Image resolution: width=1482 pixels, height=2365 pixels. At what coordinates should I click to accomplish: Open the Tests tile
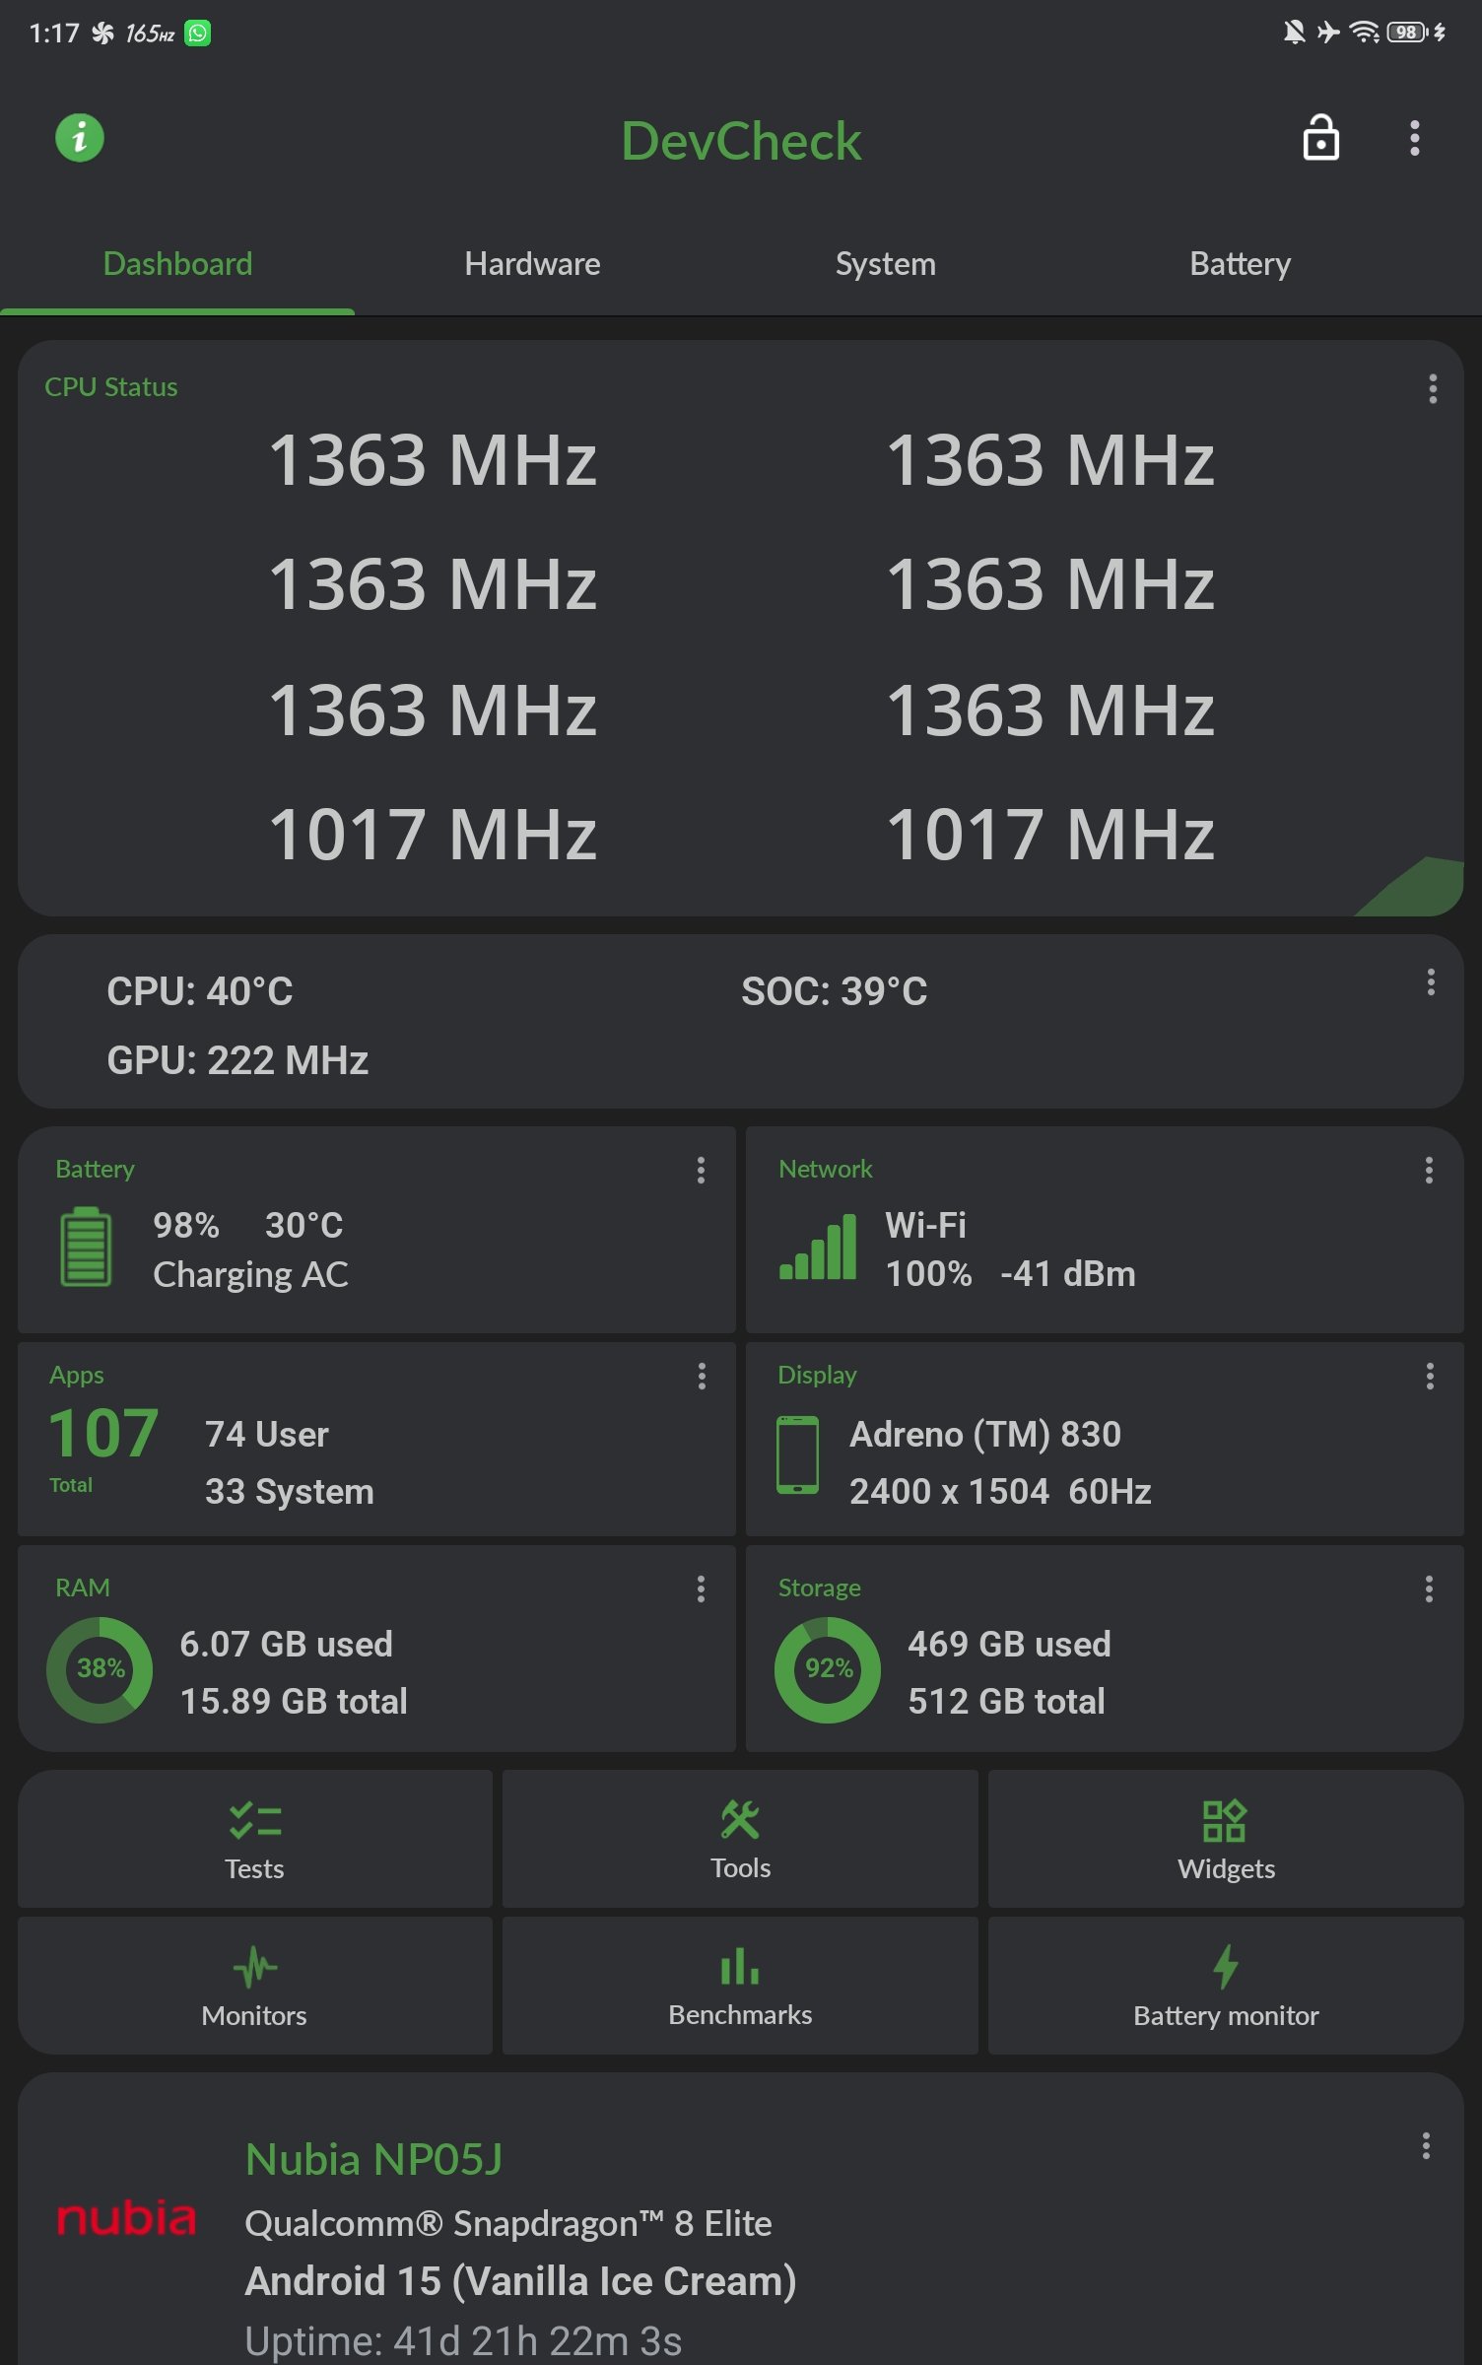(x=255, y=1839)
